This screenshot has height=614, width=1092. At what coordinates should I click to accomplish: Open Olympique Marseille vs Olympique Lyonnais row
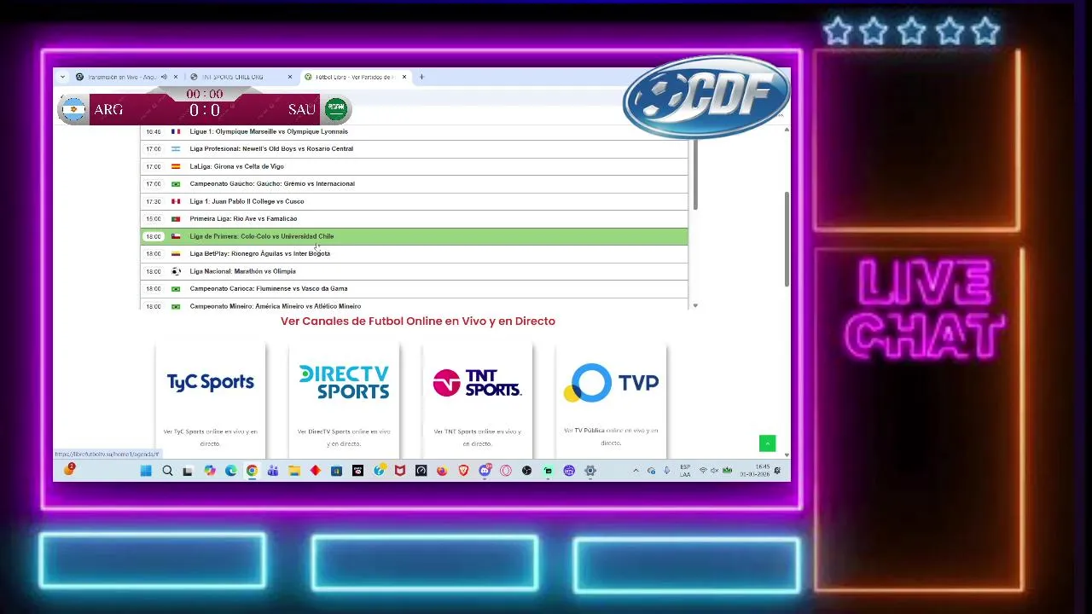click(x=414, y=131)
